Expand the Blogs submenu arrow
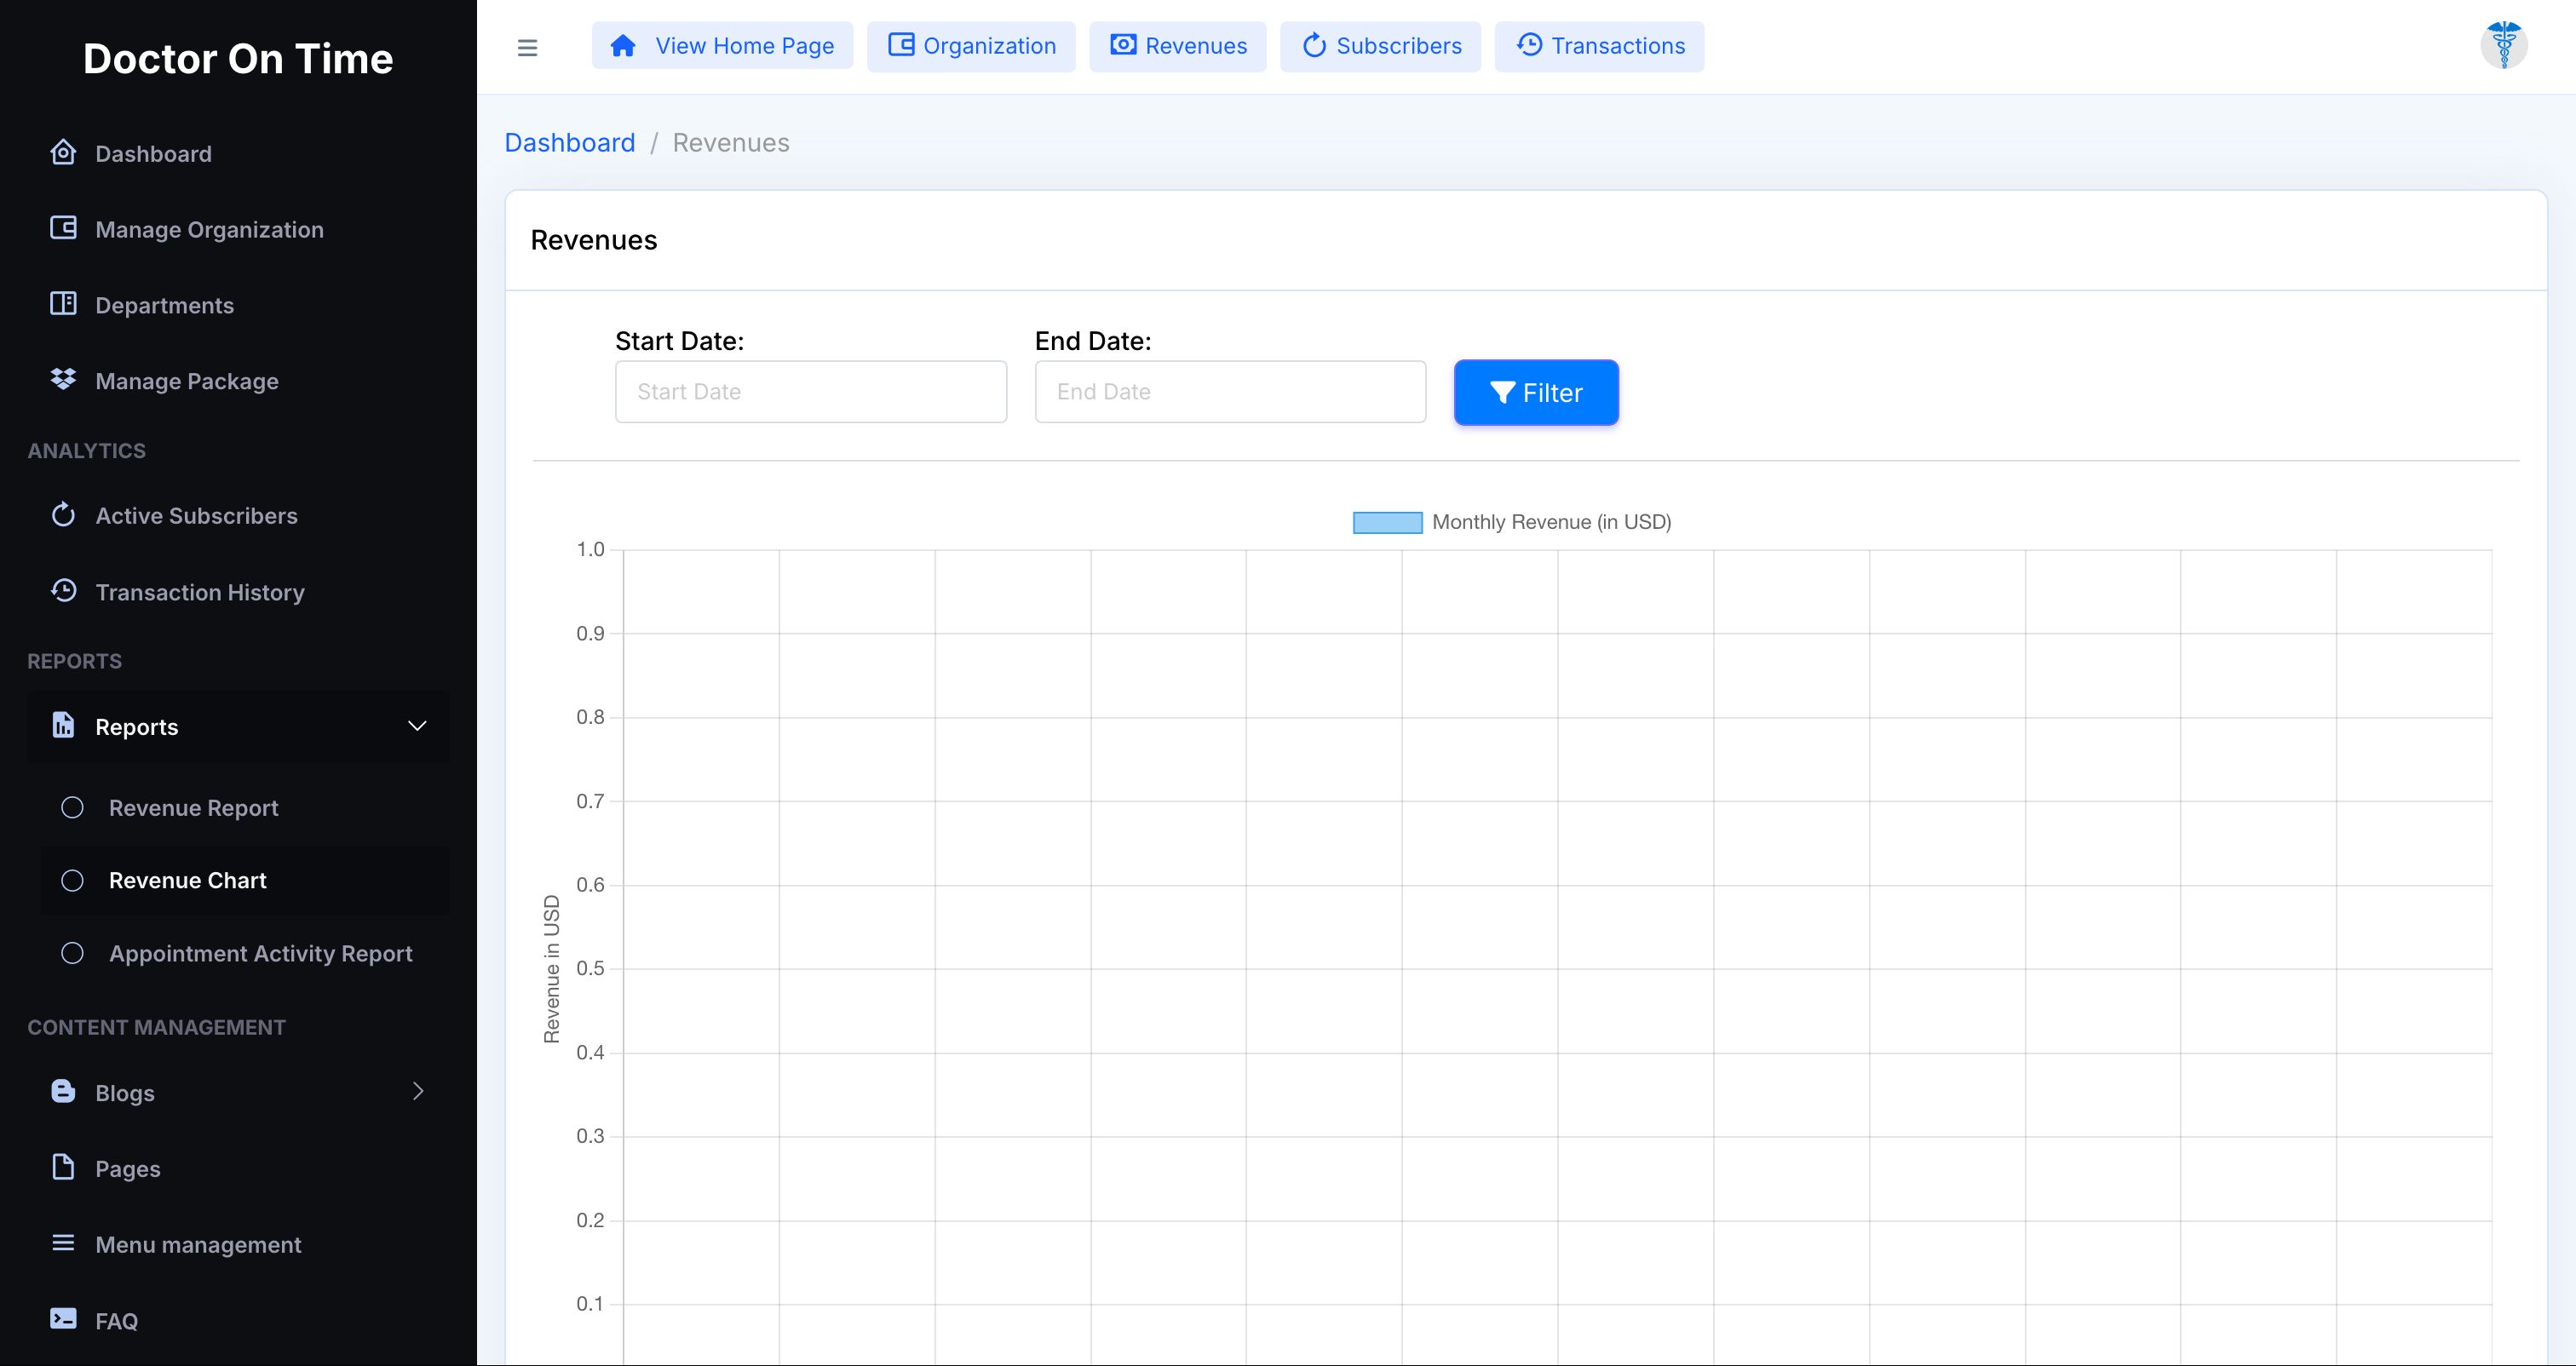This screenshot has height=1366, width=2576. [x=418, y=1092]
